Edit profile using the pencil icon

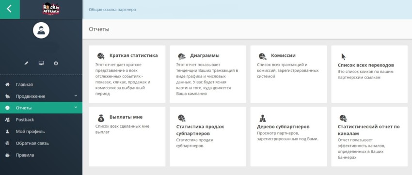tap(26, 64)
